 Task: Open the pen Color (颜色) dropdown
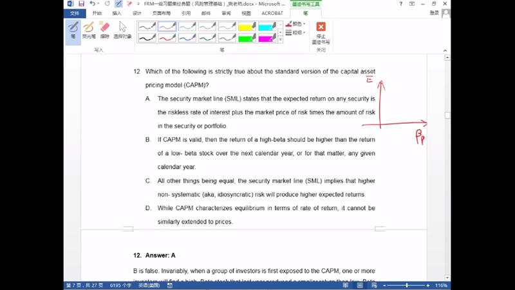(295, 24)
